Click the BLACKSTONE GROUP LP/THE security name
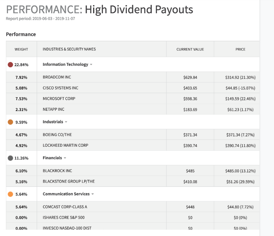The height and width of the screenshot is (236, 274). (x=69, y=182)
